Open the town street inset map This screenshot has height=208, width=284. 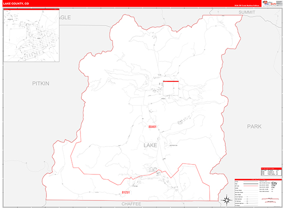pos(32,35)
